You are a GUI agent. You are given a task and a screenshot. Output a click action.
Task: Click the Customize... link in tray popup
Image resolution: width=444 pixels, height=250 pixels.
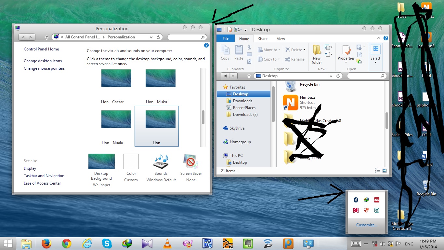[x=367, y=225]
